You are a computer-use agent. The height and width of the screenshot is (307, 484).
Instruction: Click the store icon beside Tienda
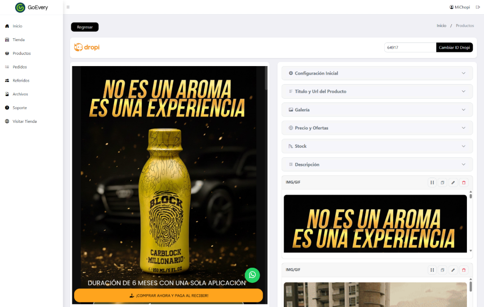tap(7, 40)
